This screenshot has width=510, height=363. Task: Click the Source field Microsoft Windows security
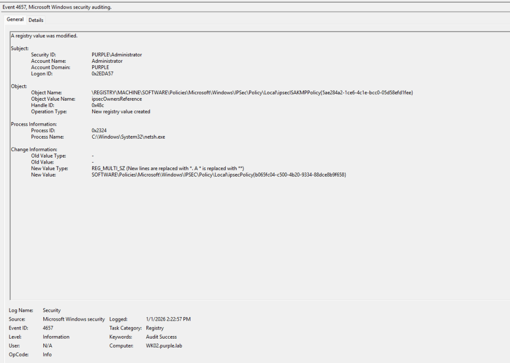(x=74, y=319)
